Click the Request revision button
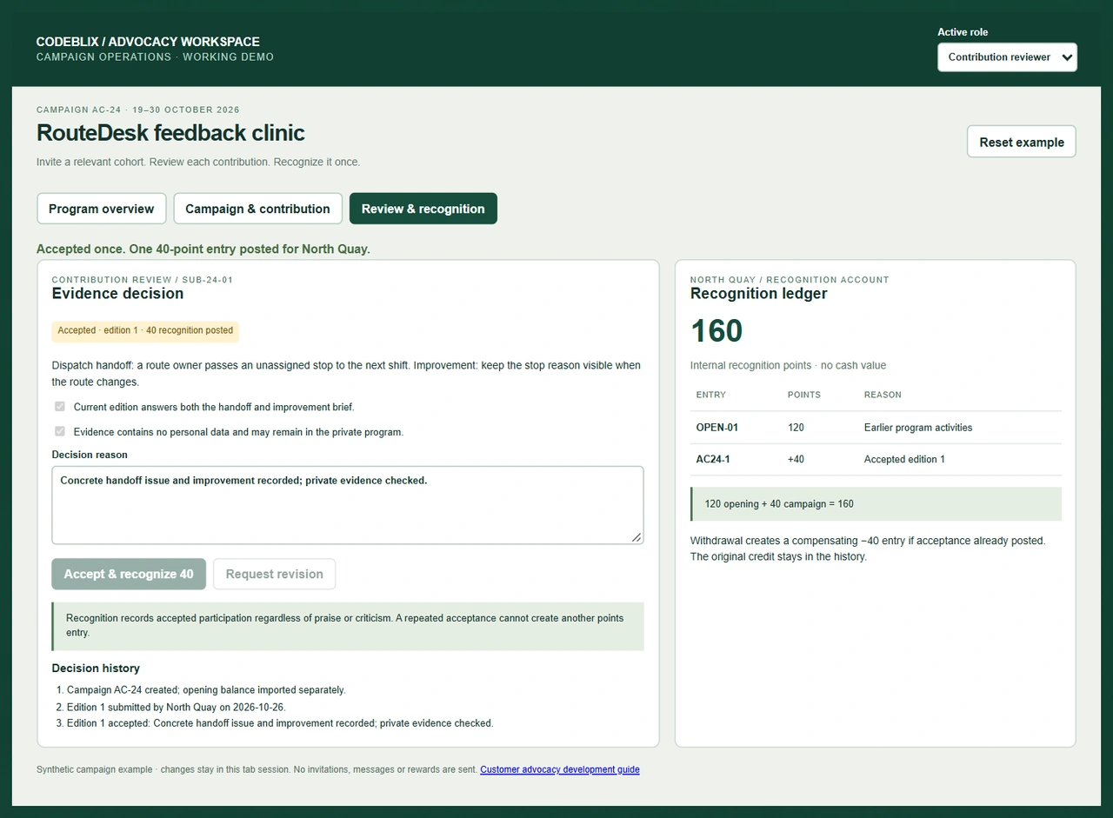Image resolution: width=1113 pixels, height=818 pixels. click(x=274, y=574)
